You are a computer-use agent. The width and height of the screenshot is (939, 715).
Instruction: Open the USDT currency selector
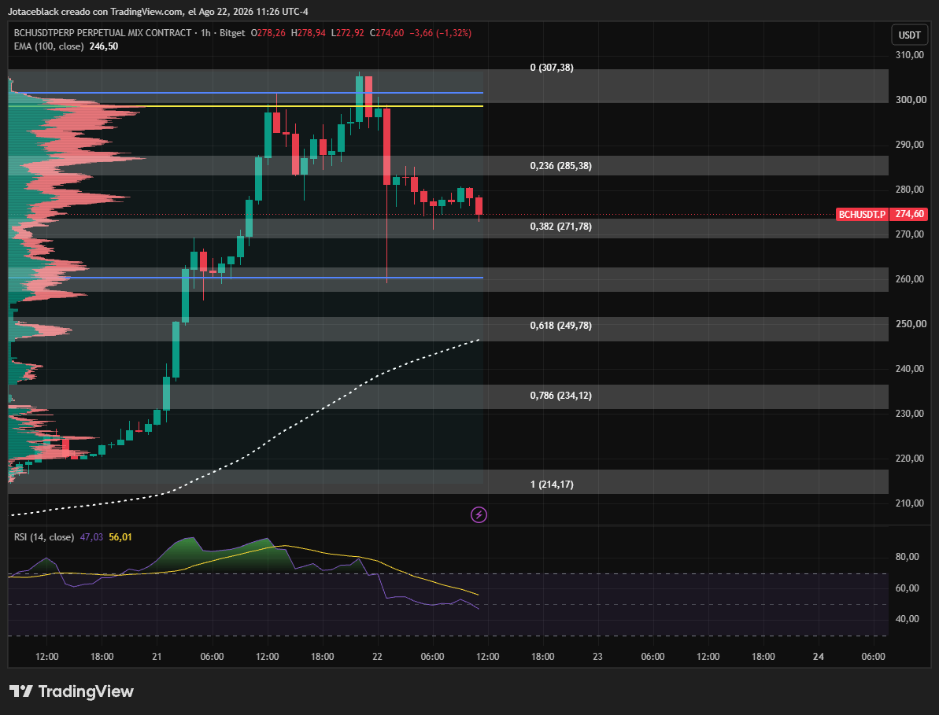(909, 35)
